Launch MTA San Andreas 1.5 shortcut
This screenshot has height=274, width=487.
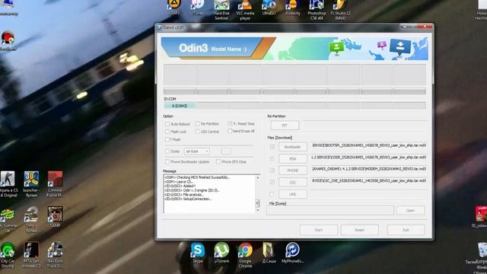pos(31,255)
